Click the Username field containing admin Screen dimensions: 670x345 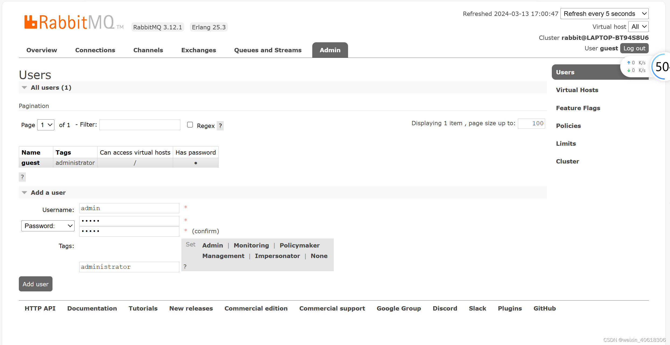tap(129, 208)
